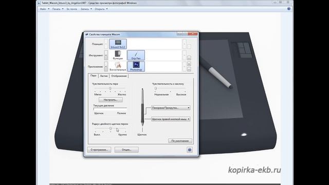Open the Панорама/Прокрутка pen button dropdown
Screen dimensions: 329x185
(x=171, y=108)
